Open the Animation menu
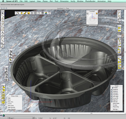This screenshot has height=119, width=126. (x=102, y=1)
